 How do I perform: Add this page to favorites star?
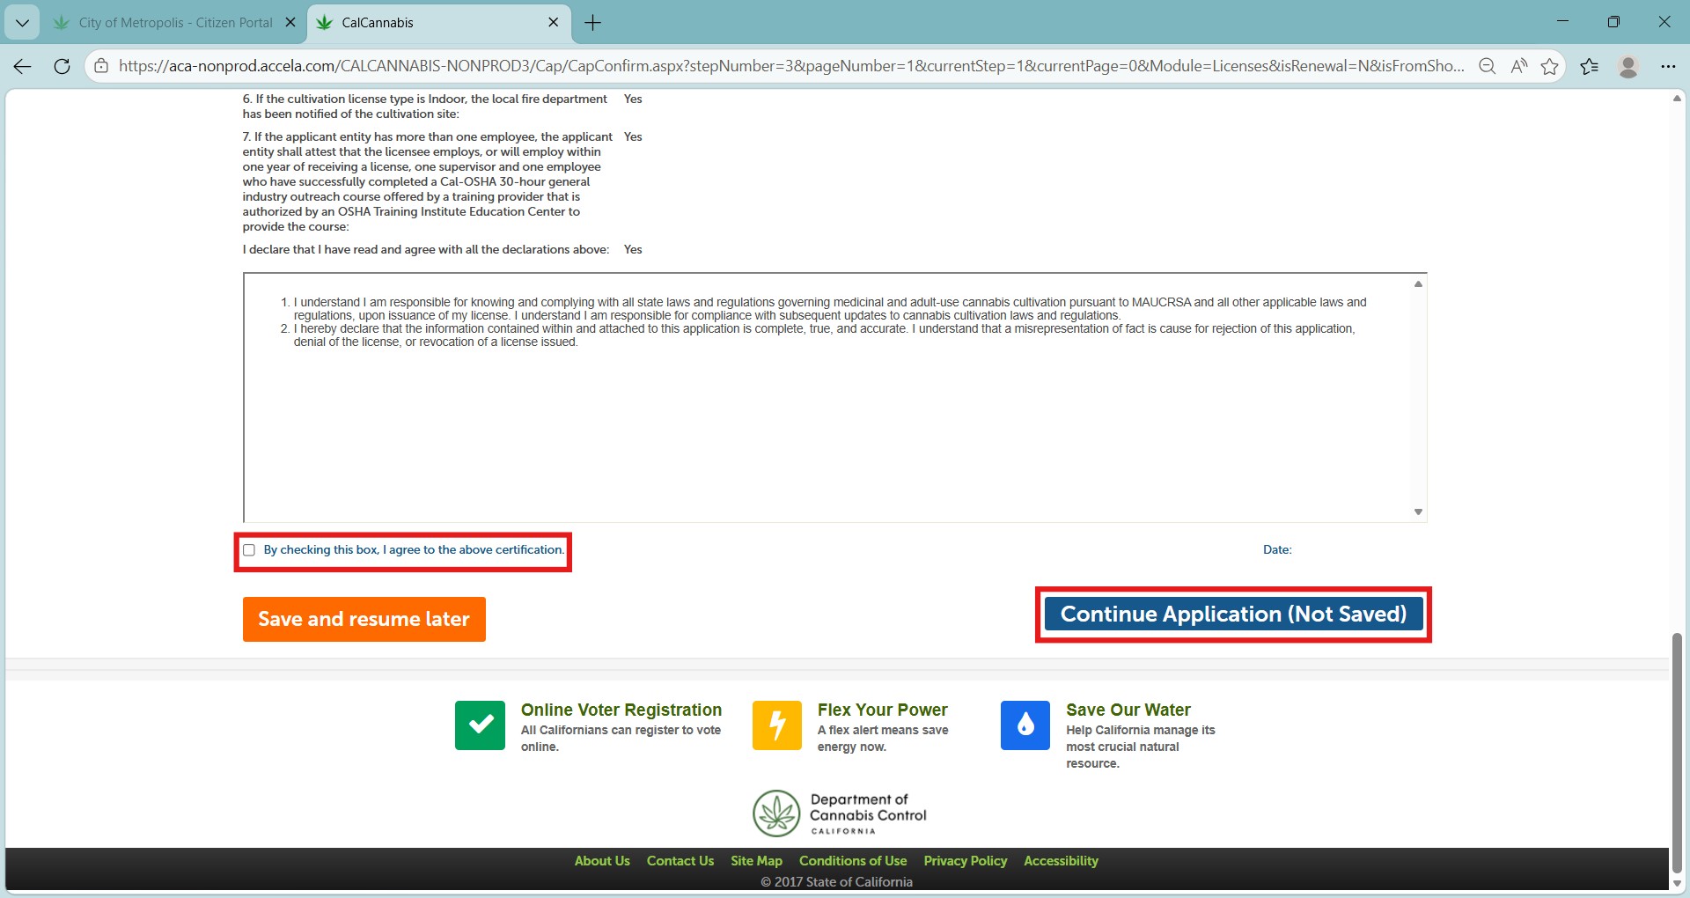(1550, 66)
